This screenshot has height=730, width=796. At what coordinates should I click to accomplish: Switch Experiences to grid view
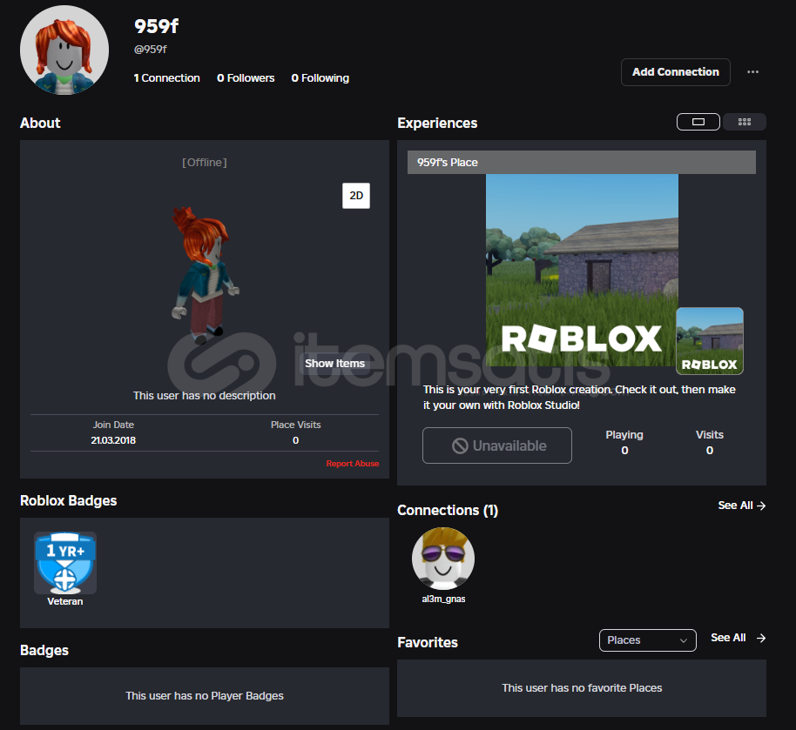(745, 122)
